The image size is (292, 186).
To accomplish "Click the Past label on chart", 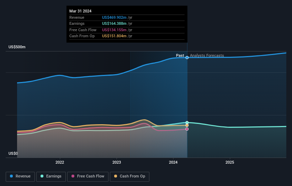I will tap(180, 55).
